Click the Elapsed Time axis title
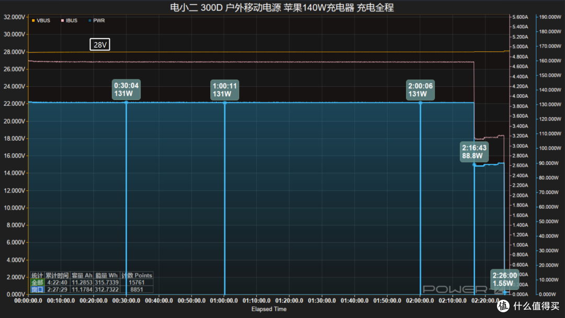Image resolution: width=565 pixels, height=318 pixels. [269, 309]
